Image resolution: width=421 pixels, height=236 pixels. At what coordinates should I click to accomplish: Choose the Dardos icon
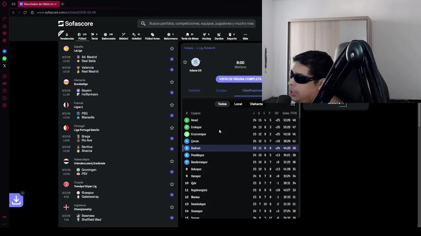click(219, 36)
